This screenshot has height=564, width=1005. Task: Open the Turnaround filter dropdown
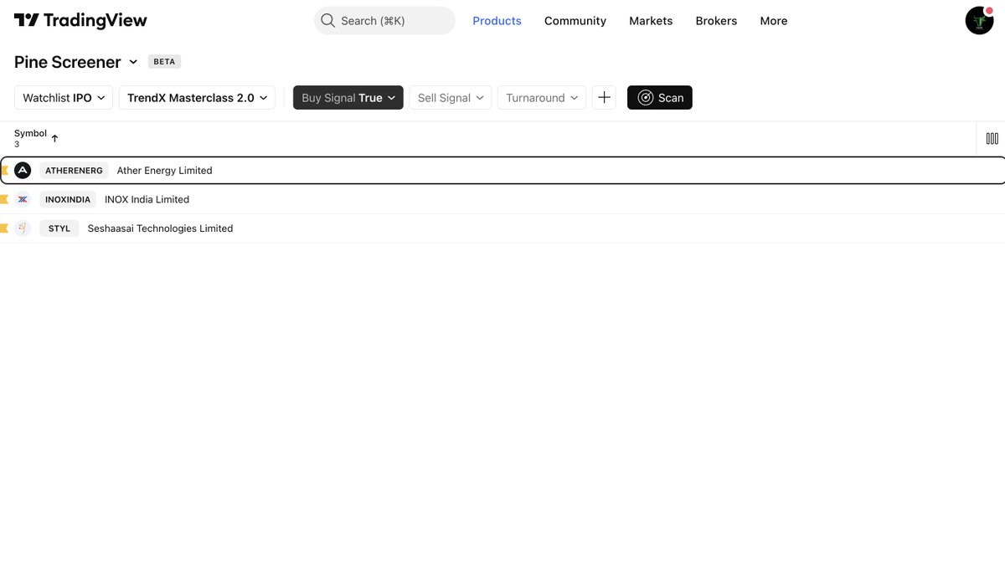[x=542, y=98]
